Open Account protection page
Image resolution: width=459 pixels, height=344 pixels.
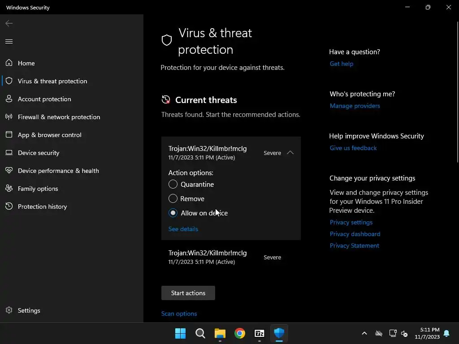(44, 99)
